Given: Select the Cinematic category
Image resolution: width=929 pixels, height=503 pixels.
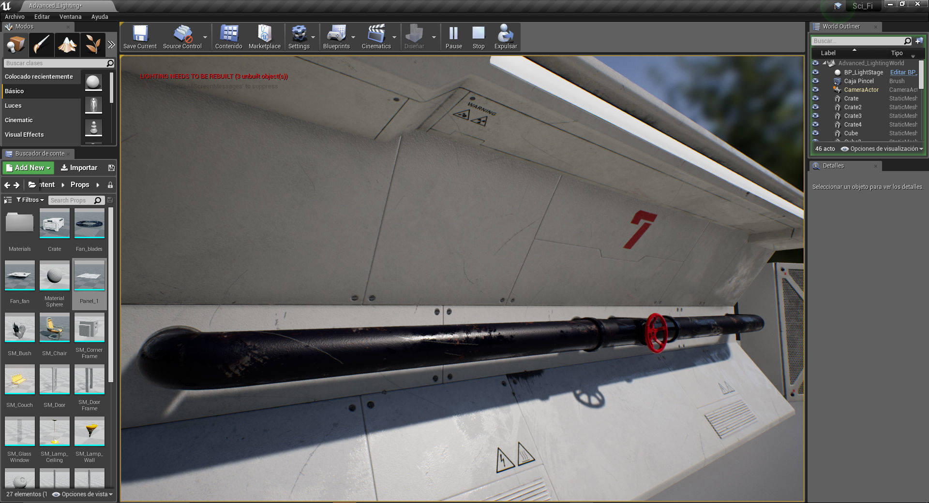Looking at the screenshot, I should [x=41, y=120].
